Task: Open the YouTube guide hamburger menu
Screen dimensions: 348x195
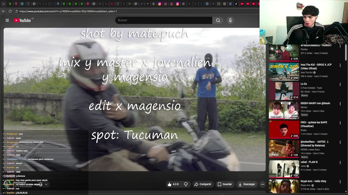Action: click(x=7, y=20)
